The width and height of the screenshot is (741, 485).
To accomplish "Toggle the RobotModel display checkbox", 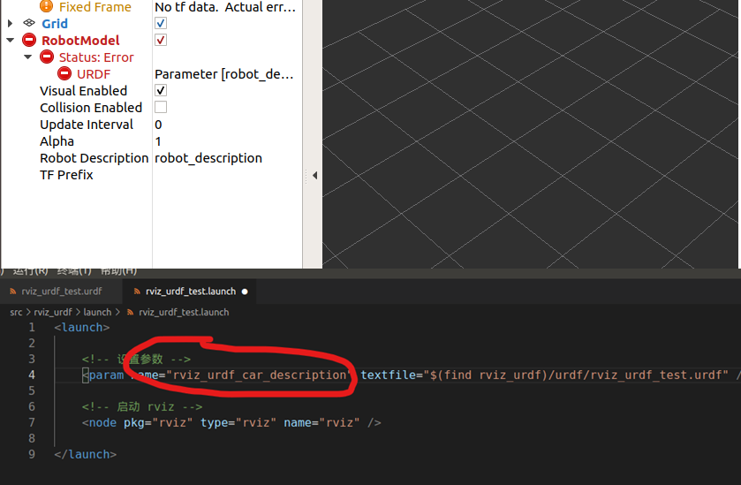I will 161,40.
